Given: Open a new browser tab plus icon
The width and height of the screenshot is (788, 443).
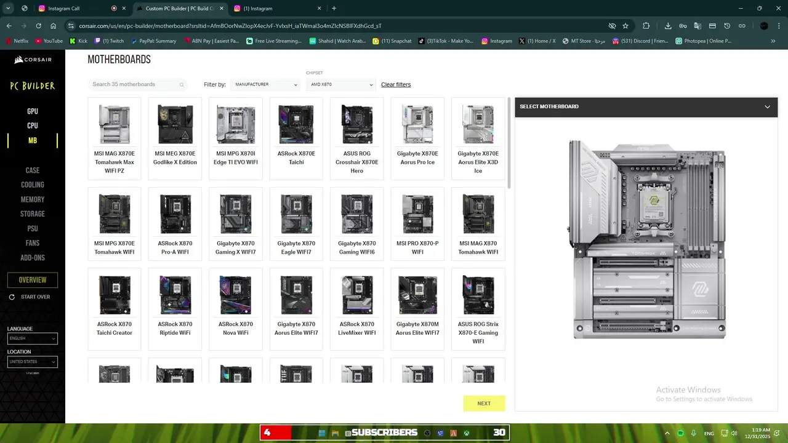Looking at the screenshot, I should (334, 9).
